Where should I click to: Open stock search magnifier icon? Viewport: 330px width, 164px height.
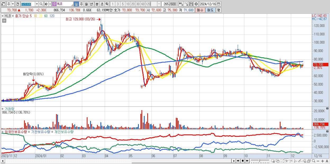[x=41, y=4]
